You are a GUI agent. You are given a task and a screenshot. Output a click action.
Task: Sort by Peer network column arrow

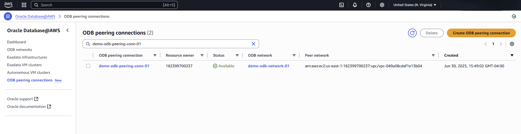(433, 55)
